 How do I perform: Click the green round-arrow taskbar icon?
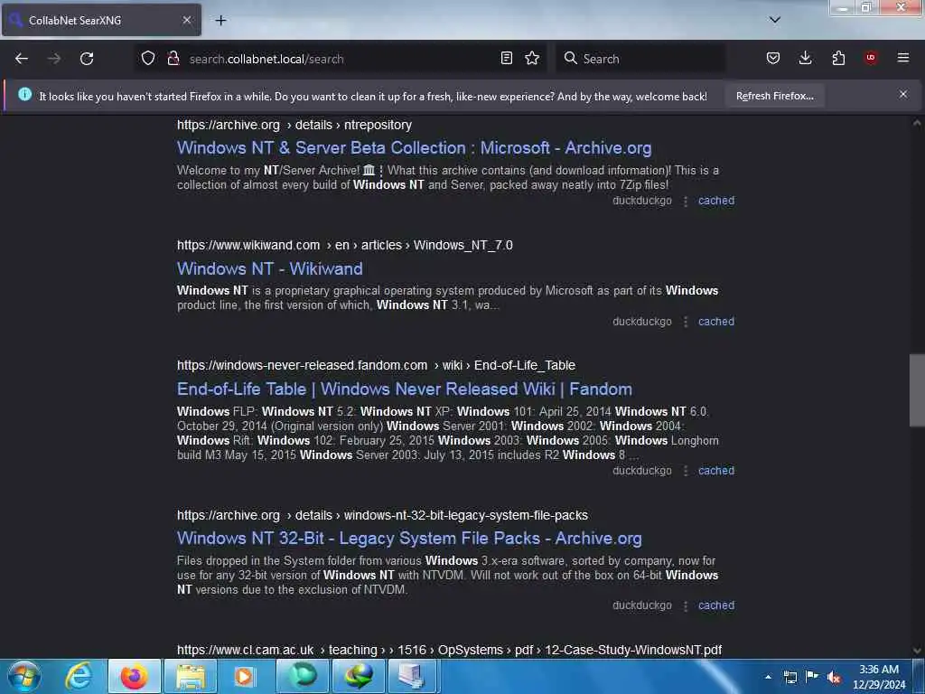pyautogui.click(x=302, y=676)
